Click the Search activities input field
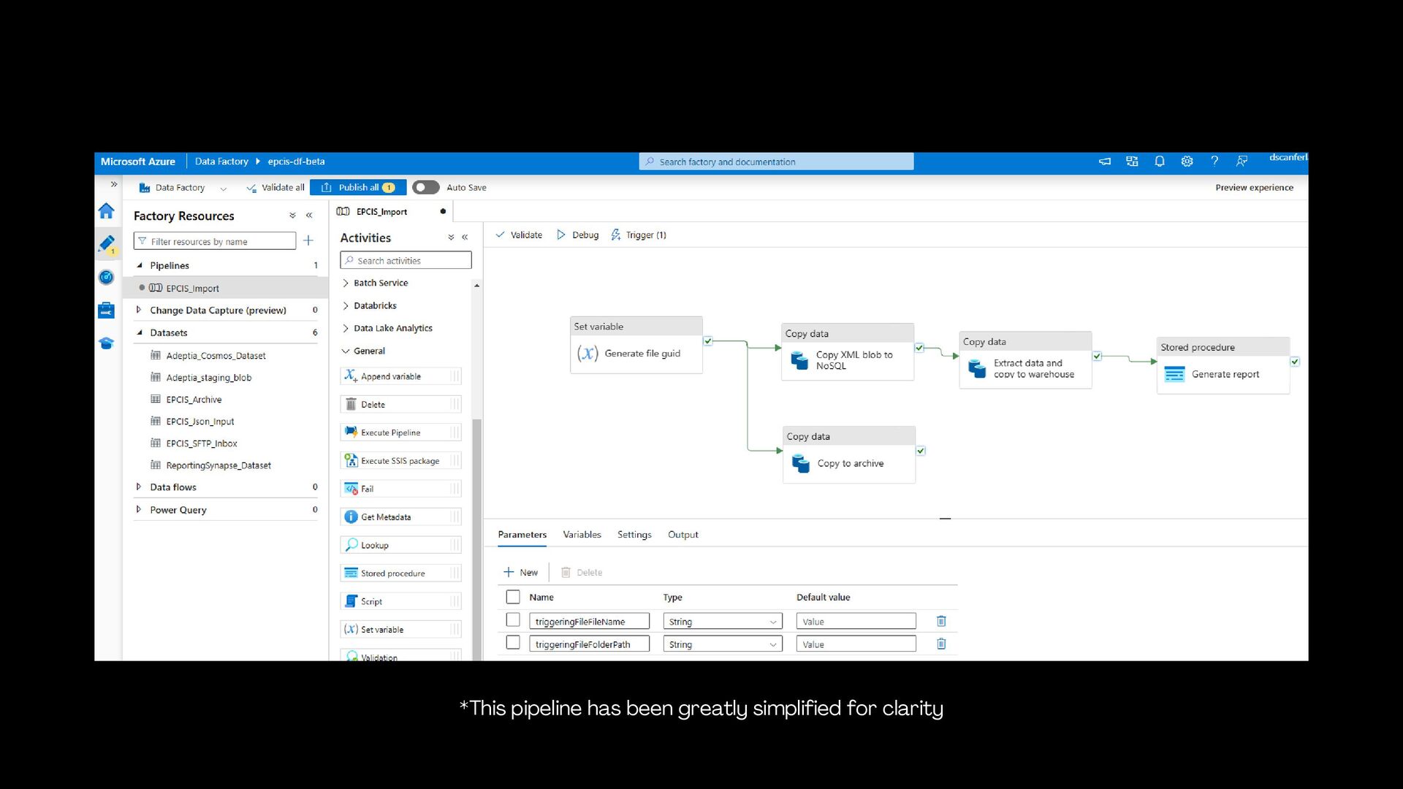The height and width of the screenshot is (789, 1403). pyautogui.click(x=406, y=261)
